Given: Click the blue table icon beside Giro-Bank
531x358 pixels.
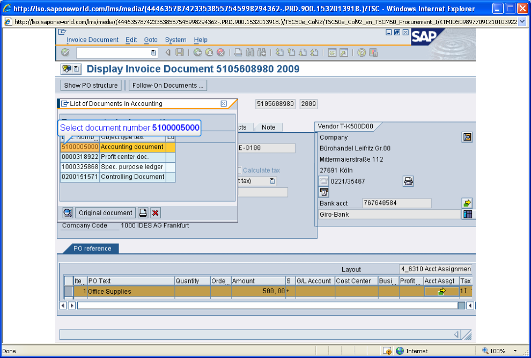Looking at the screenshot, I should (468, 214).
